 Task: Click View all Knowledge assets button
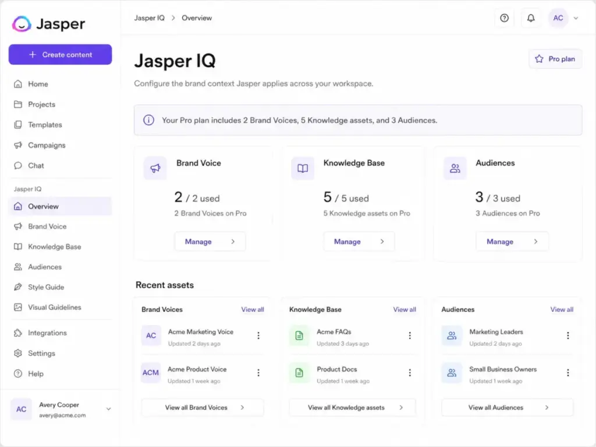[352, 407]
